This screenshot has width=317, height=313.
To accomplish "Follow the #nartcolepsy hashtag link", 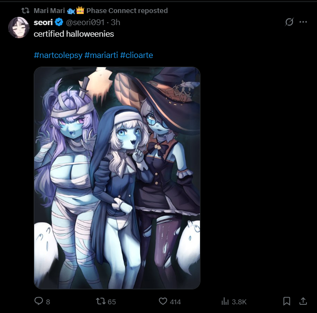I will (x=58, y=55).
